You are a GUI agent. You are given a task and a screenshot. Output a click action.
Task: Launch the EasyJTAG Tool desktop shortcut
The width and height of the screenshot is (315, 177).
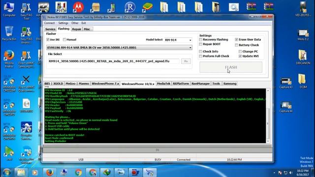coord(26,11)
